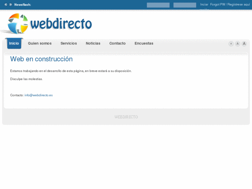
Task: Click the WEBDIRECTO footer text
Action: 126,117
